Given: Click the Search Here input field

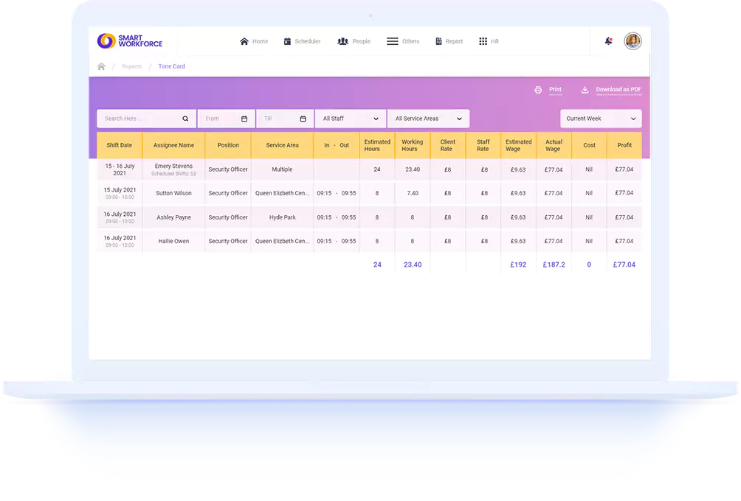Looking at the screenshot, I should point(140,119).
